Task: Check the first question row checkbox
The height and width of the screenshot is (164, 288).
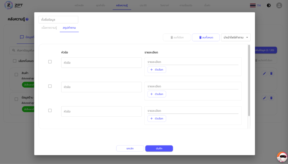Action: tap(50, 62)
